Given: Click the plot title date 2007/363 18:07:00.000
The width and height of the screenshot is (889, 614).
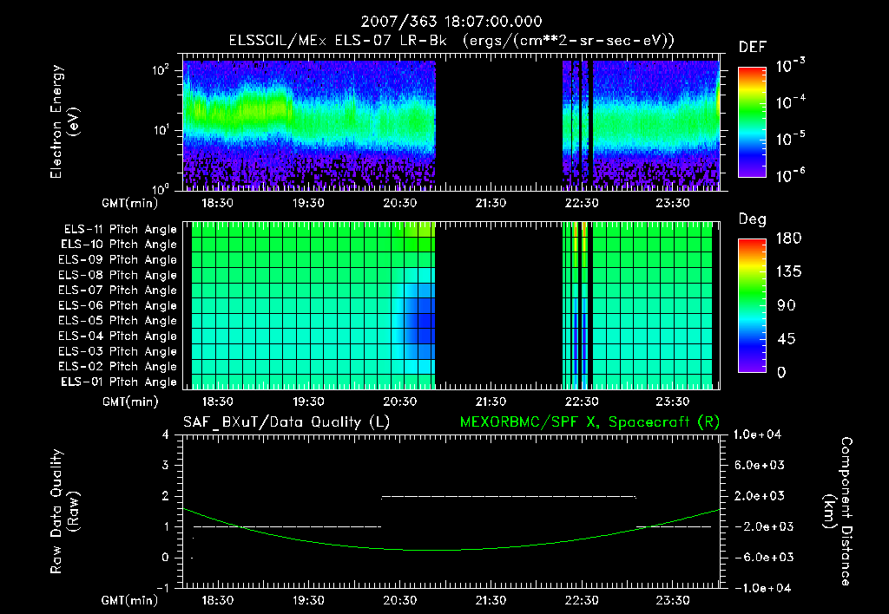Looking at the screenshot, I should pyautogui.click(x=451, y=22).
